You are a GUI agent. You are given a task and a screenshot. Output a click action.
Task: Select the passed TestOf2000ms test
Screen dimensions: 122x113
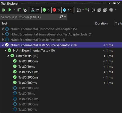tap(61, 77)
